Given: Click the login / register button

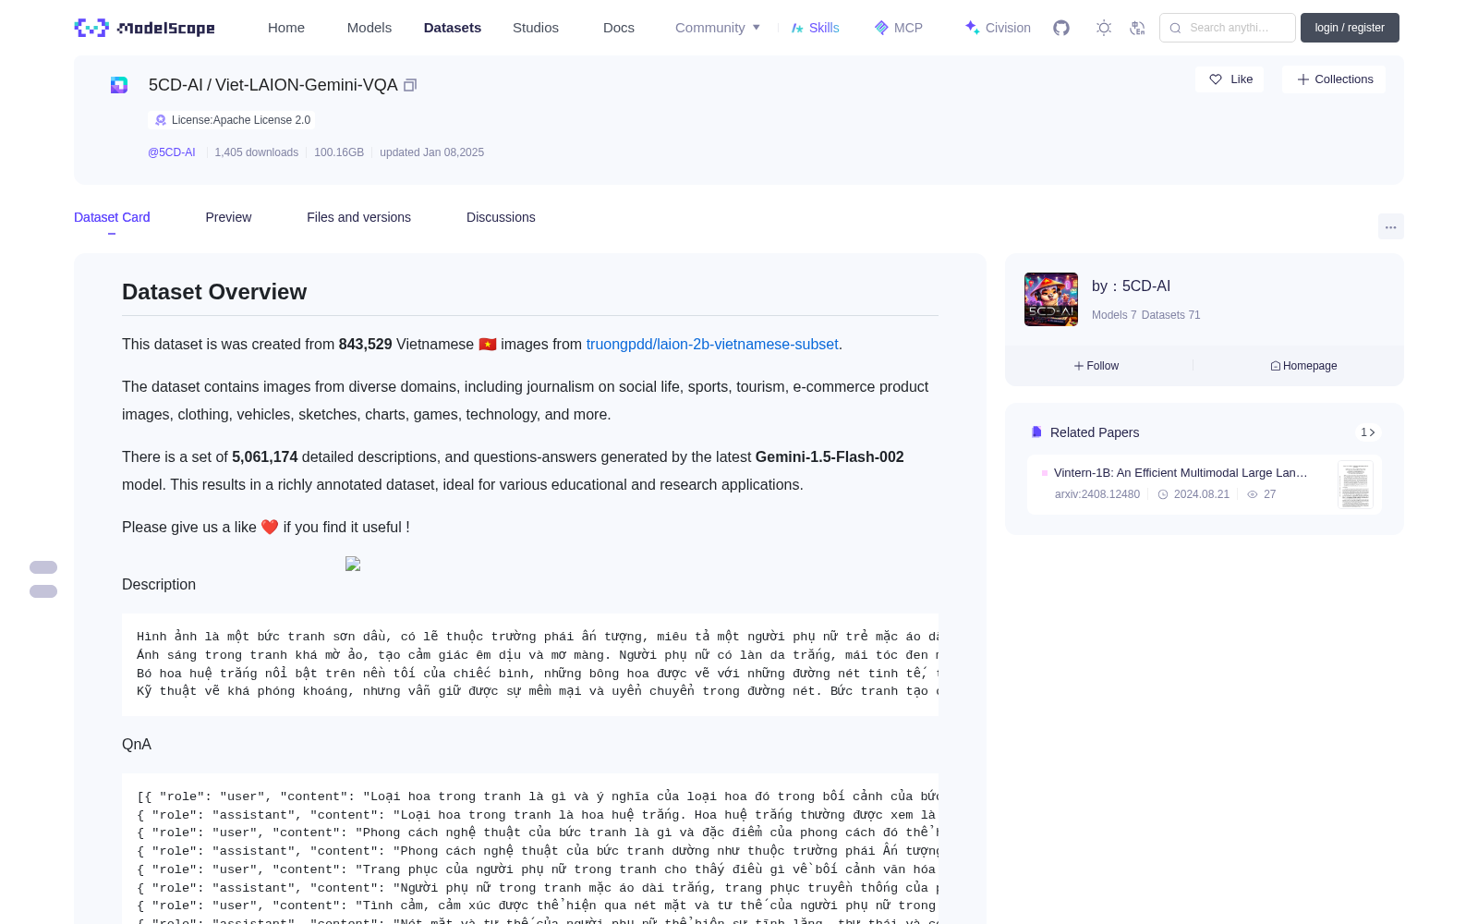Looking at the screenshot, I should [x=1350, y=28].
